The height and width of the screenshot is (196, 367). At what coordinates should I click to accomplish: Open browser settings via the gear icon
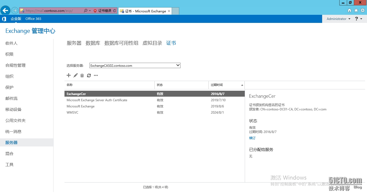[362, 10]
